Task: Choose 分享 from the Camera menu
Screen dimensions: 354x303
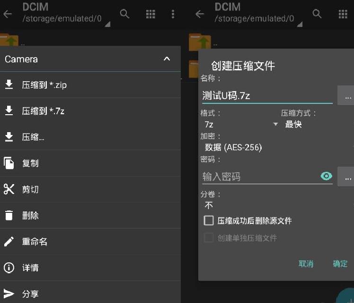Action: pos(90,293)
